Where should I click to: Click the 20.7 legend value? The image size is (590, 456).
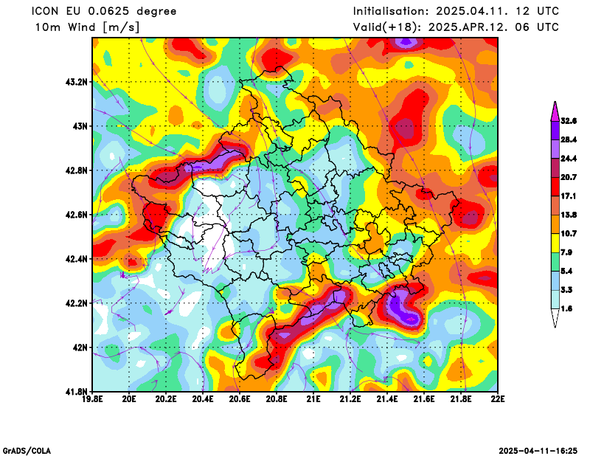[x=569, y=177]
